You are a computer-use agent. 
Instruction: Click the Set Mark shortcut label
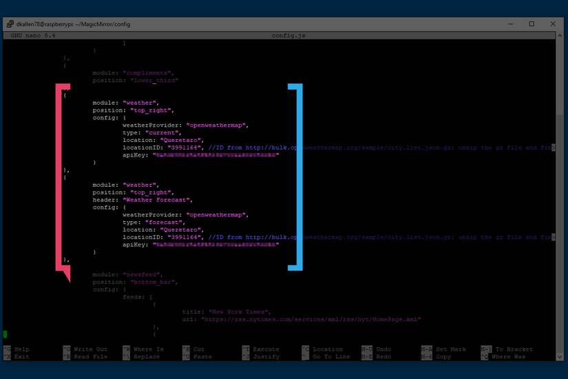[x=450, y=349]
